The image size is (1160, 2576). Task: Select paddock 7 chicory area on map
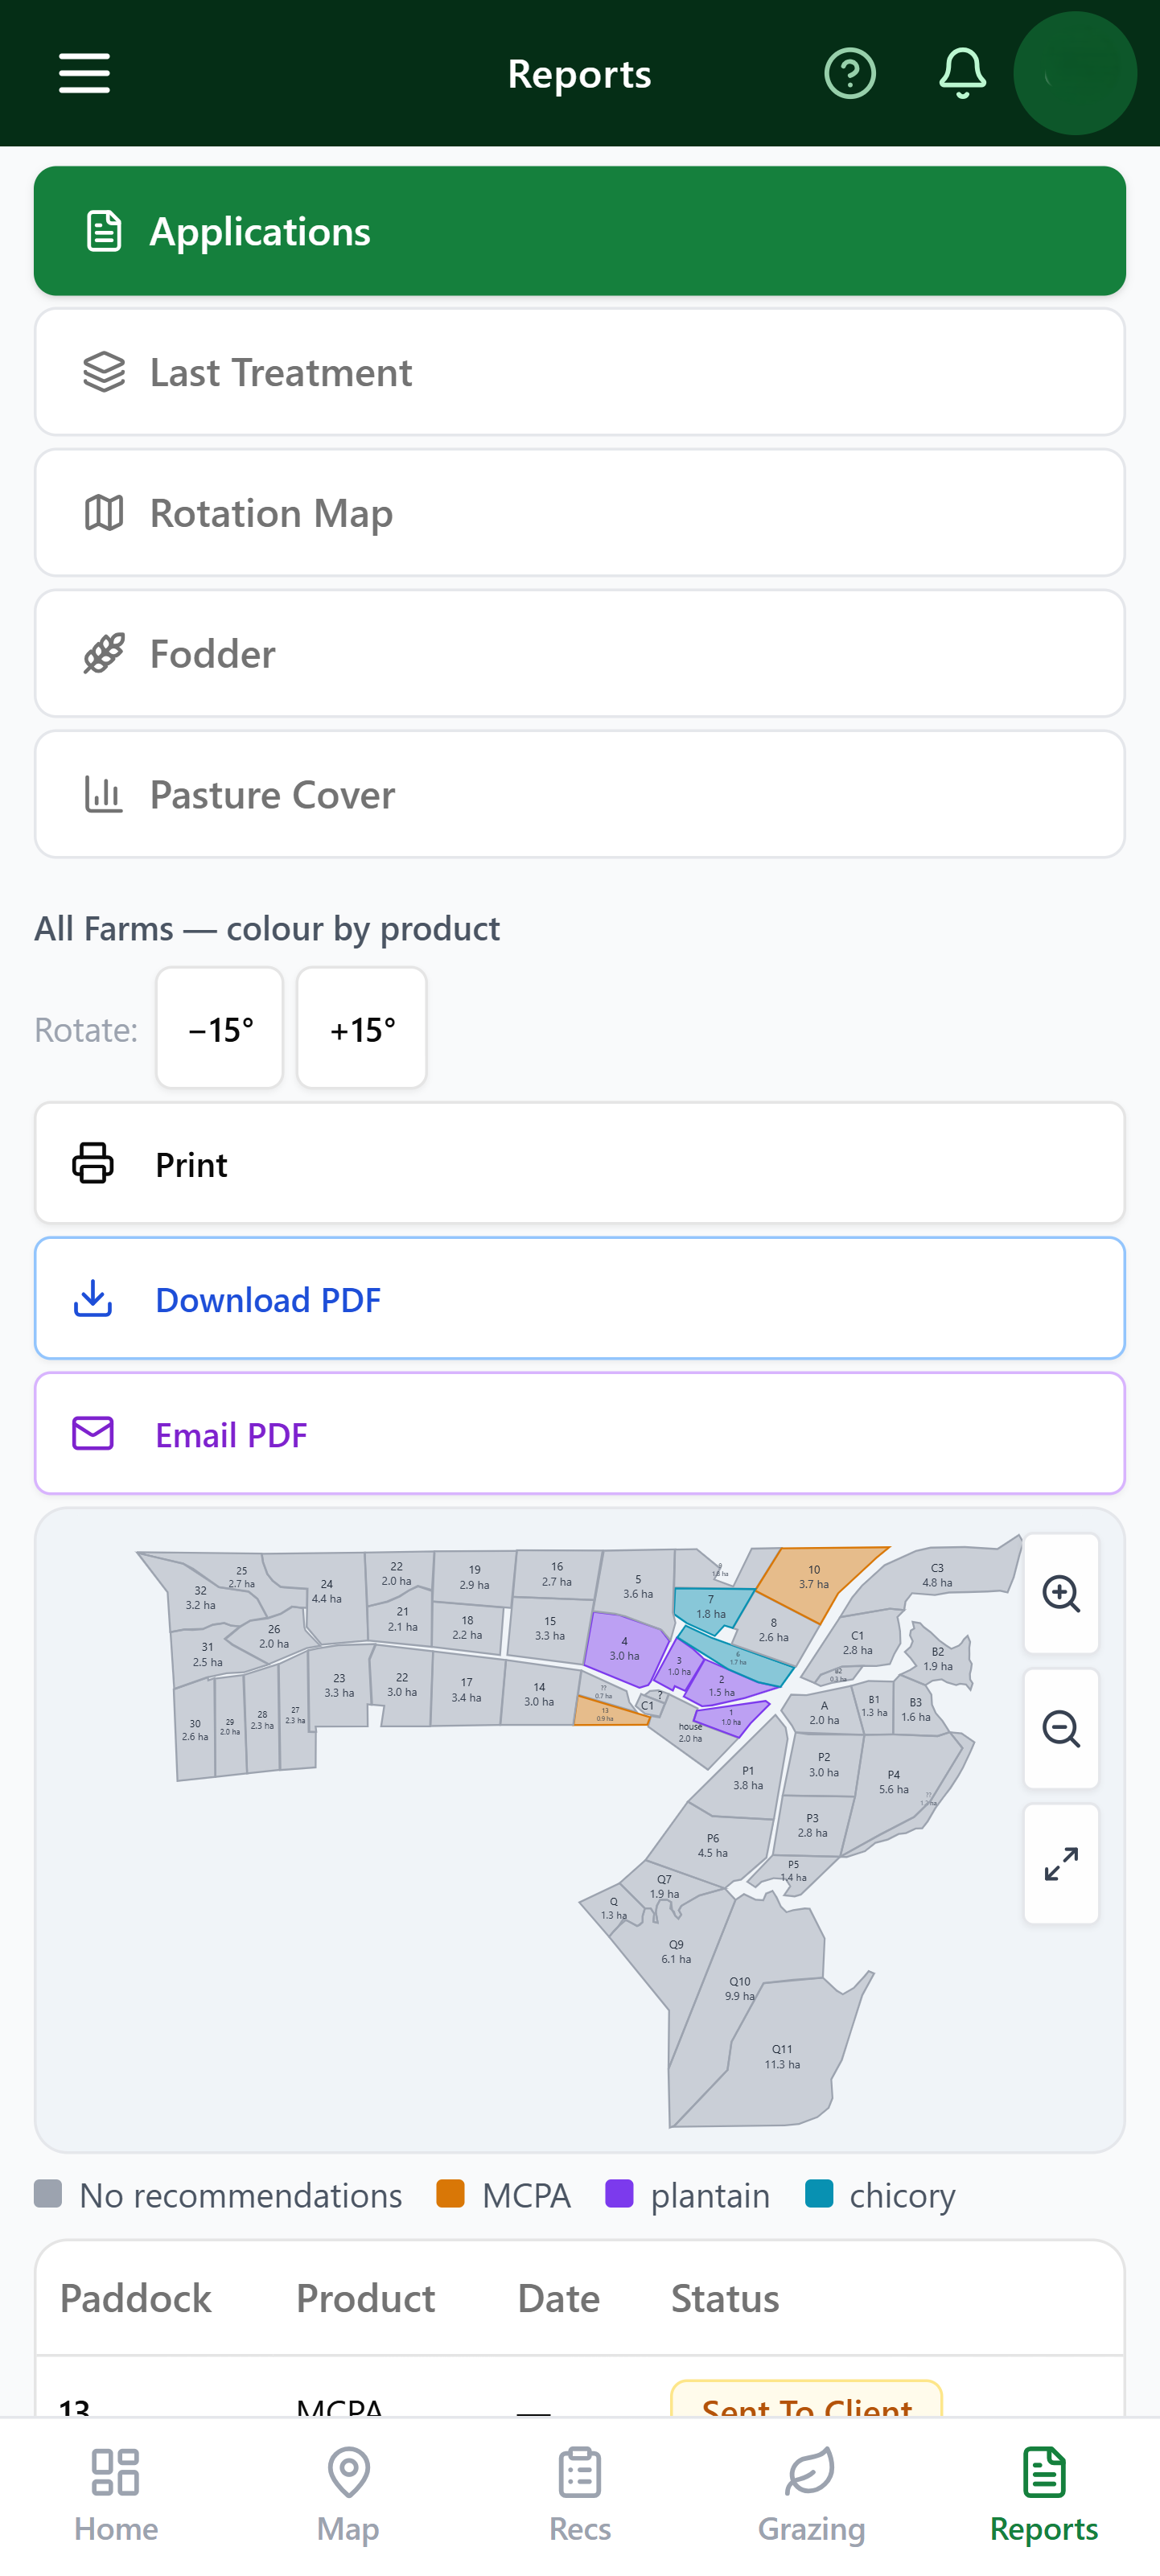[x=711, y=1607]
